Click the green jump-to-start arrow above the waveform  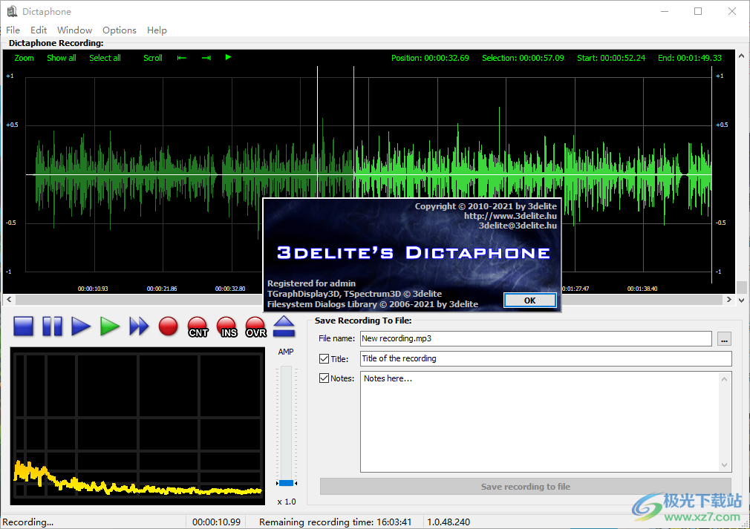pos(182,58)
